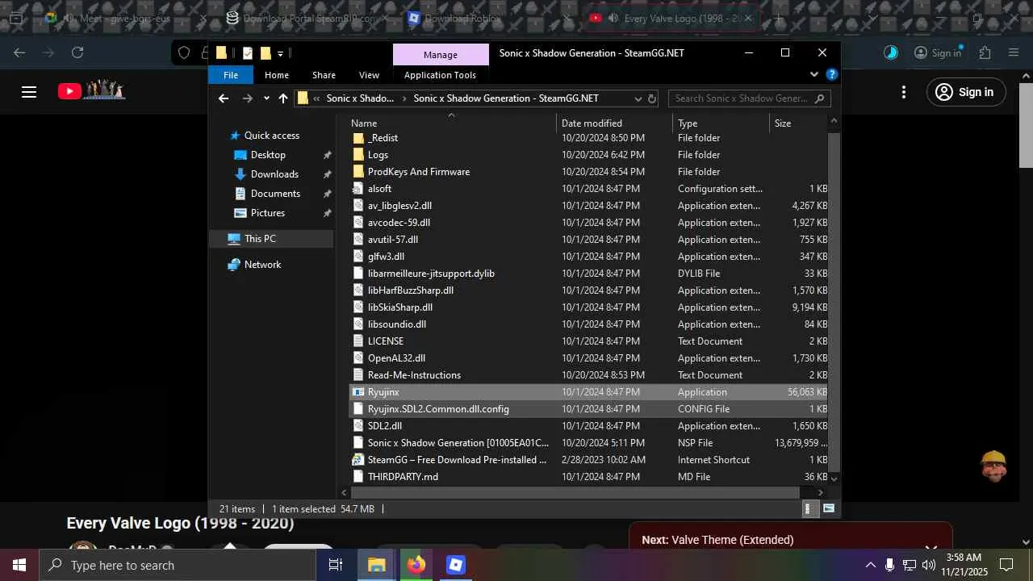
Task: Click the New folder icon in Explorer title bar
Action: (x=265, y=53)
